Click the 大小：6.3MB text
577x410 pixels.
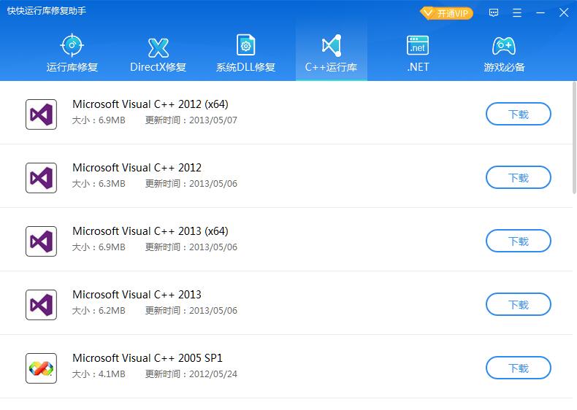99,184
